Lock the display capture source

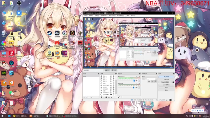point(114,95)
